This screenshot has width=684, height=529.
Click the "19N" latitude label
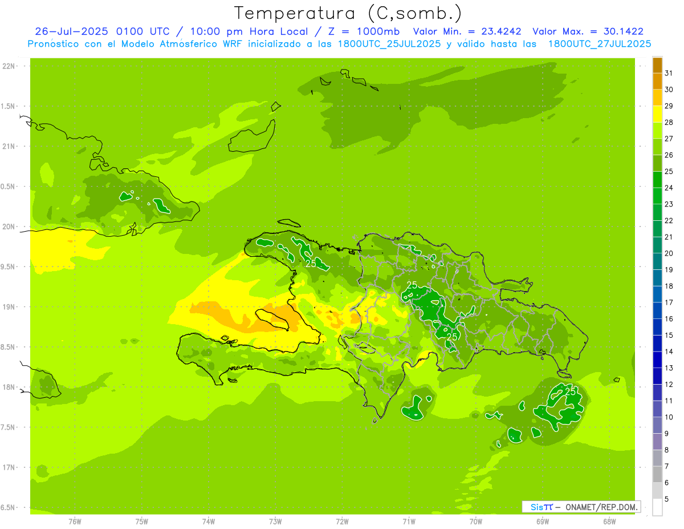[x=9, y=307]
